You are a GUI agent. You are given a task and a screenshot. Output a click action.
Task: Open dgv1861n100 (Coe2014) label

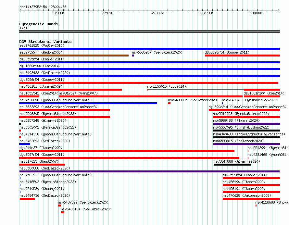pyautogui.click(x=264, y=93)
